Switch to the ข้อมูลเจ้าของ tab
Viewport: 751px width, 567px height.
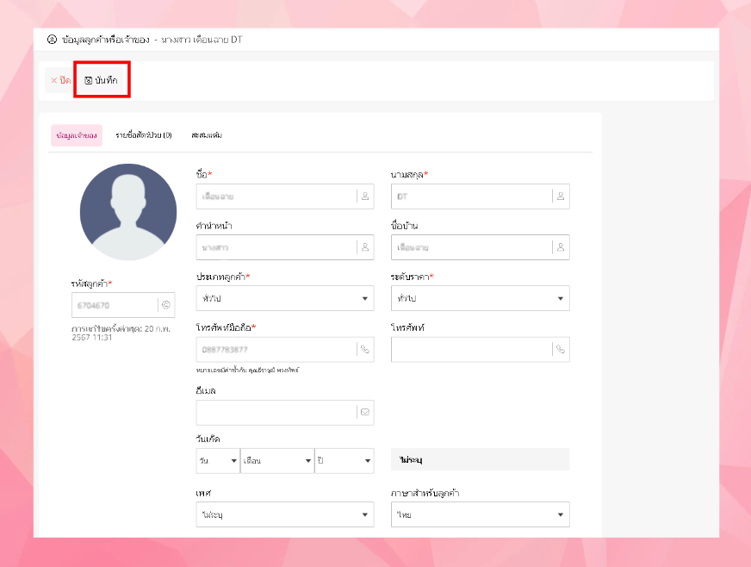point(77,135)
